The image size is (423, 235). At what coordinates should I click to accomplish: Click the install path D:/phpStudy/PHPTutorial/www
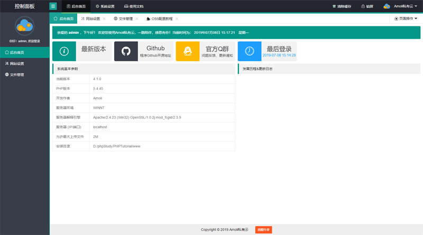click(x=117, y=146)
